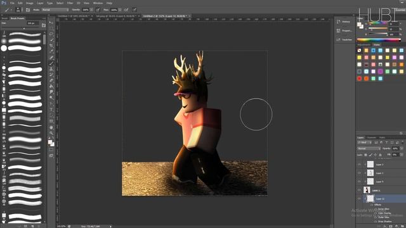Open the collapsed Properties panel
Viewport: 406px width, 228px height.
(x=344, y=31)
